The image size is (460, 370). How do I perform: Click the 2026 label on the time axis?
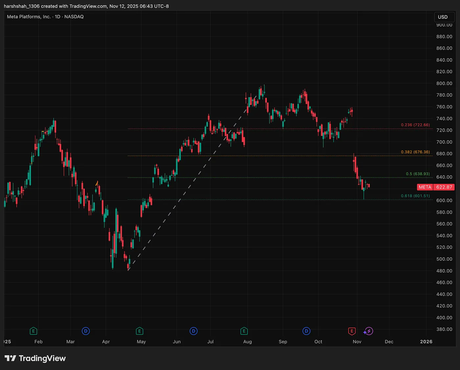(426, 342)
